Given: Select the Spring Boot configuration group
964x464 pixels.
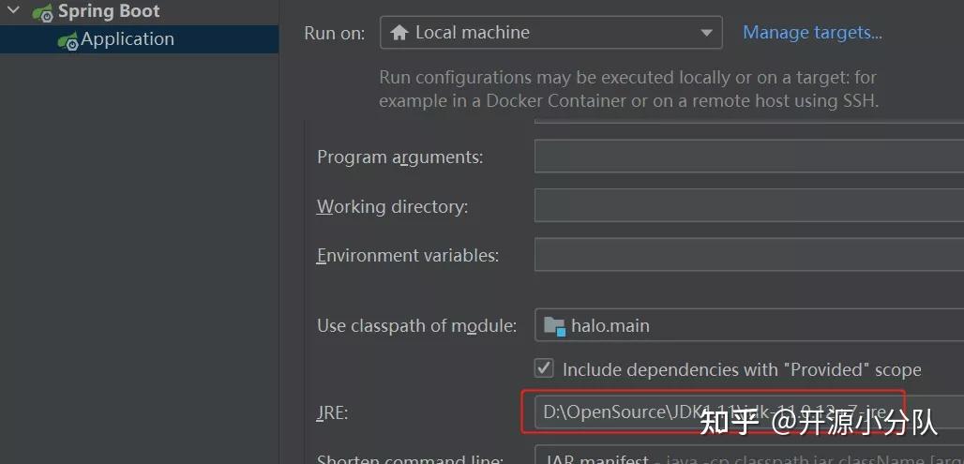Looking at the screenshot, I should coord(109,11).
